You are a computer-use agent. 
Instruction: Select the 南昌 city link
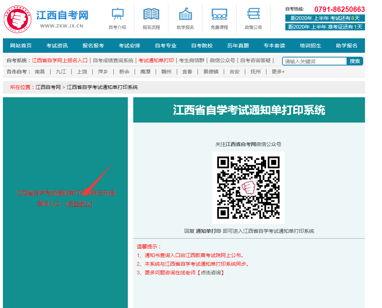[x=40, y=72]
